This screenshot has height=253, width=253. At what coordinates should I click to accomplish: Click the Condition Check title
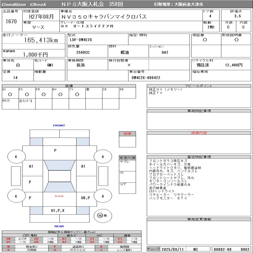tap(24, 4)
